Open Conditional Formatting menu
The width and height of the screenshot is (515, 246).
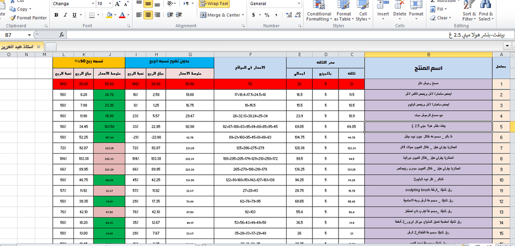click(318, 11)
